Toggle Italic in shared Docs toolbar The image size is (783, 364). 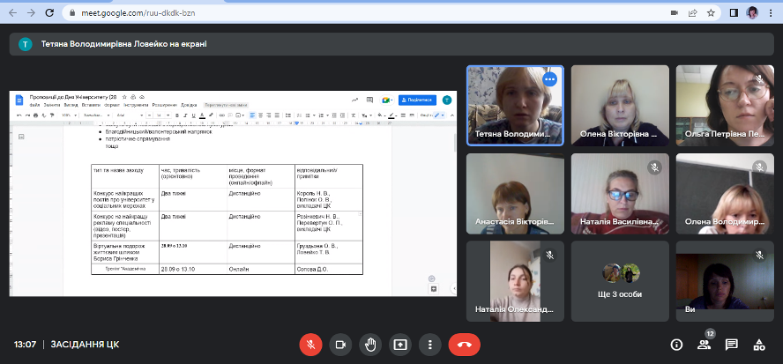tap(185, 115)
